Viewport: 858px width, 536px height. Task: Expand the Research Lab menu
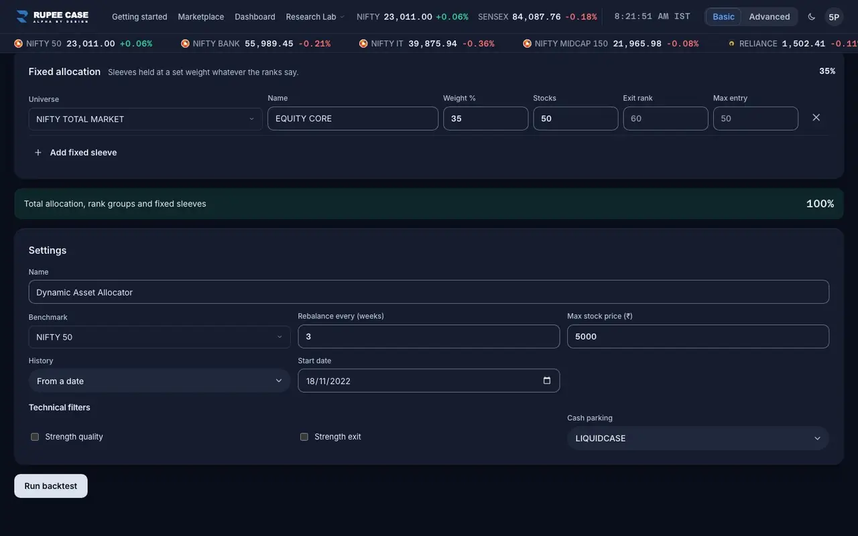[315, 17]
